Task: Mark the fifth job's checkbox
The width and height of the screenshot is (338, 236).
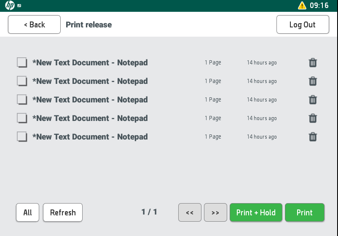Action: 22,137
